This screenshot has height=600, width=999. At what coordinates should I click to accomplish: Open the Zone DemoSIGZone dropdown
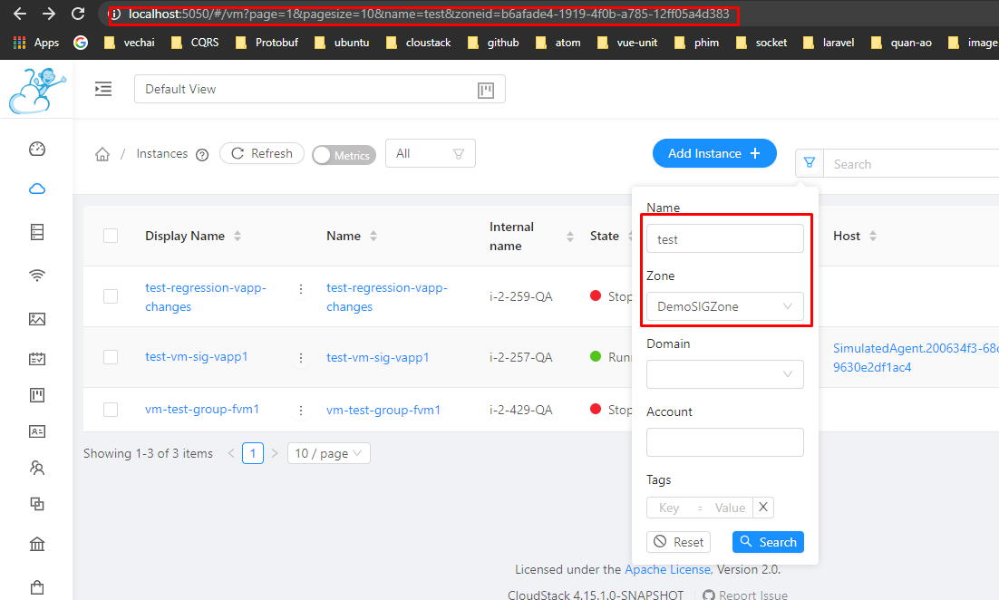pos(725,306)
